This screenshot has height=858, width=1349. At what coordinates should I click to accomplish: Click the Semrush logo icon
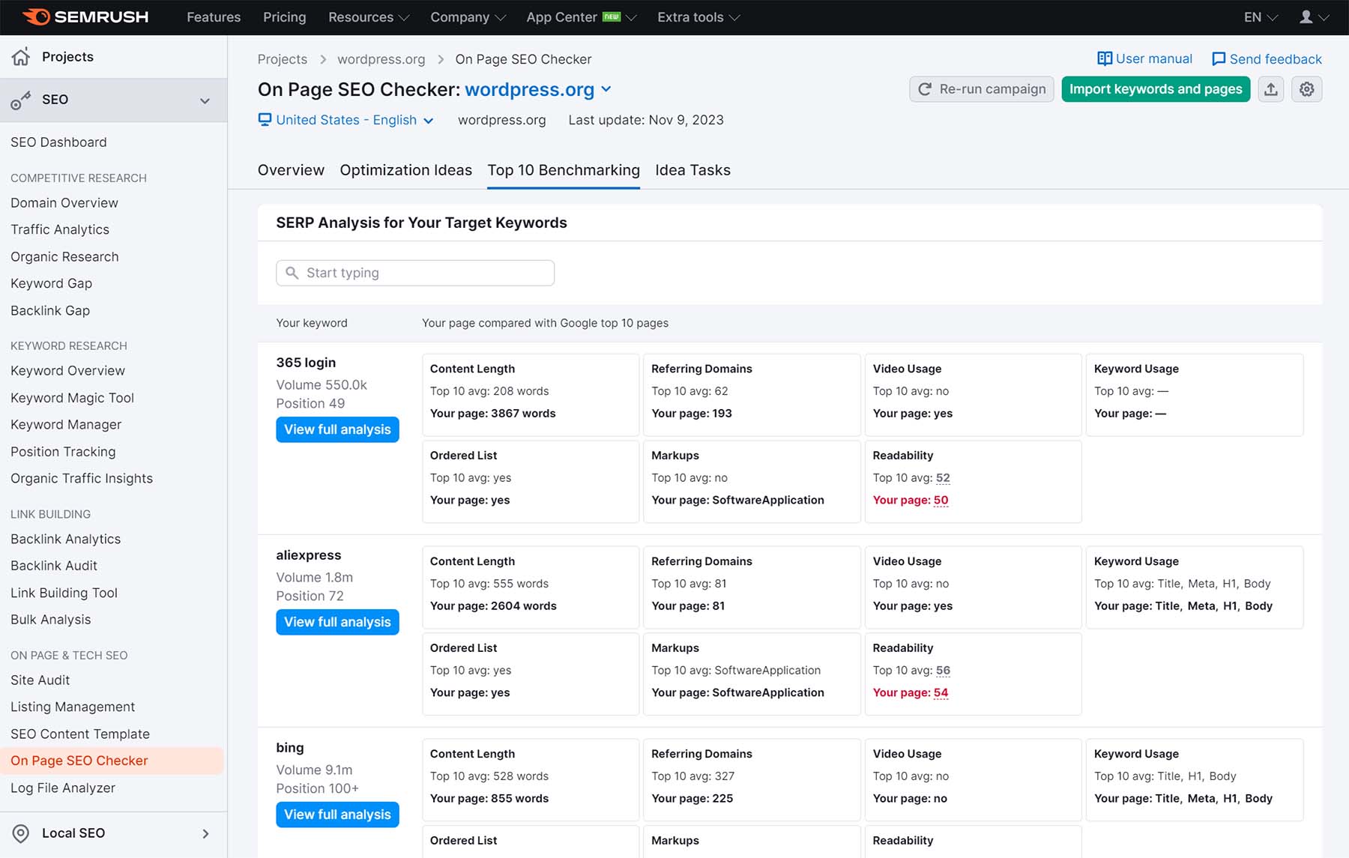tap(36, 16)
